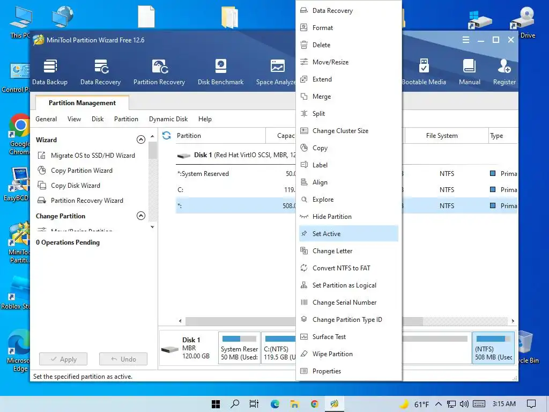549x412 pixels.
Task: Open the Partition menu
Action: 126,119
